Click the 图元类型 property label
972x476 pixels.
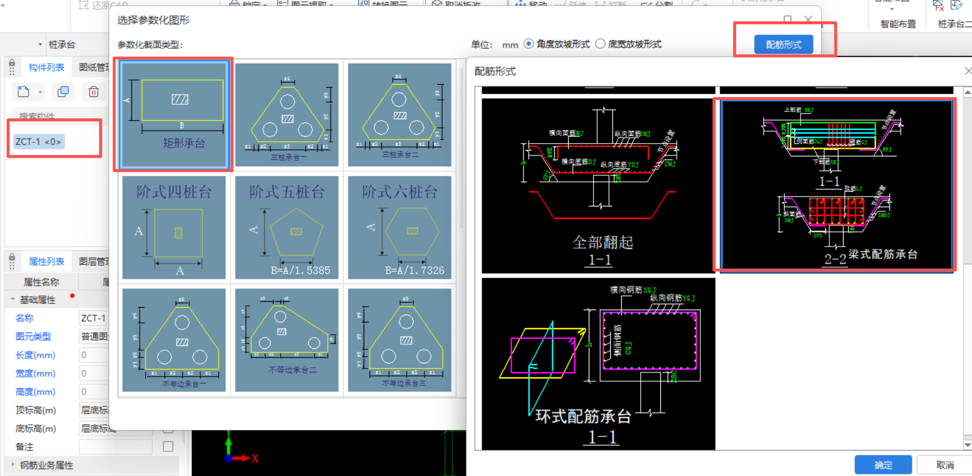coord(33,337)
